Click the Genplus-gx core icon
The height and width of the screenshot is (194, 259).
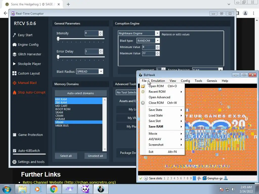tap(204, 178)
